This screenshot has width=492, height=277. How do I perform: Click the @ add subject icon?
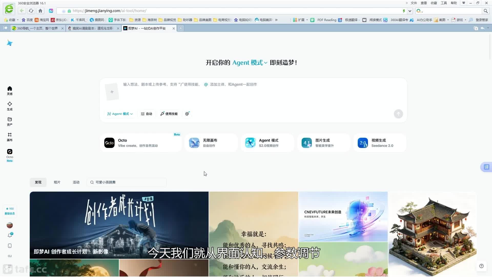pos(187,114)
